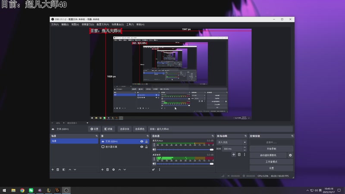
Task: Adjust the 桌面音频 volume slider
Action: [x=185, y=164]
